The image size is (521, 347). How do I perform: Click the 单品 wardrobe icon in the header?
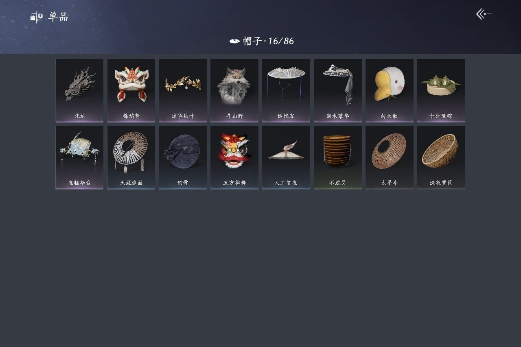click(37, 17)
